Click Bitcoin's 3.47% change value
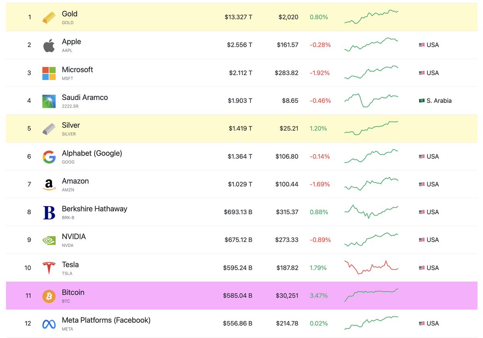The height and width of the screenshot is (338, 483). (319, 295)
